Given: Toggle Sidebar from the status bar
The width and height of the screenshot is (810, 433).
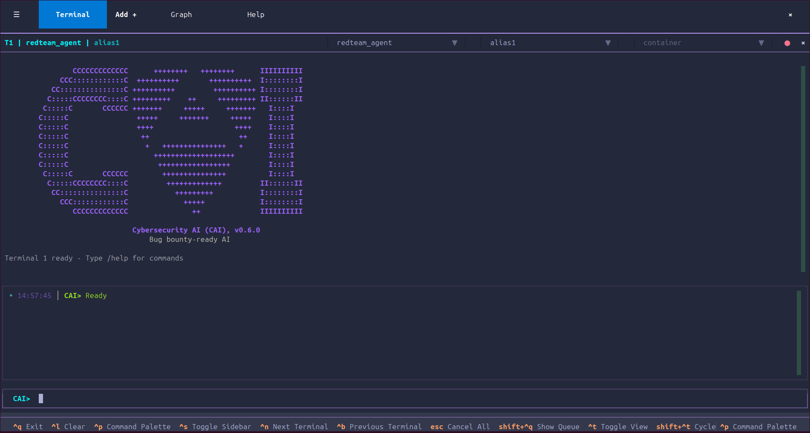Looking at the screenshot, I should tap(215, 427).
